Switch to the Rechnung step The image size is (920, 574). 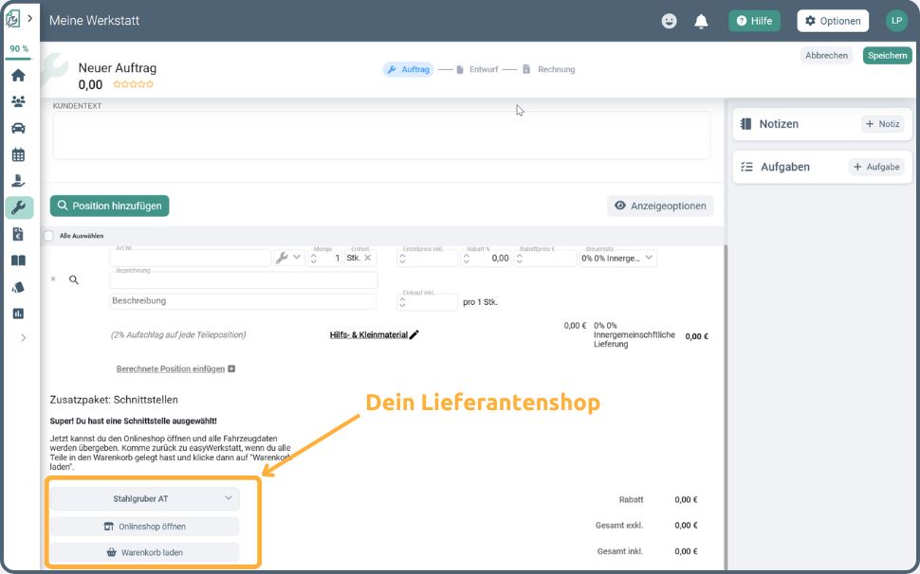(548, 69)
